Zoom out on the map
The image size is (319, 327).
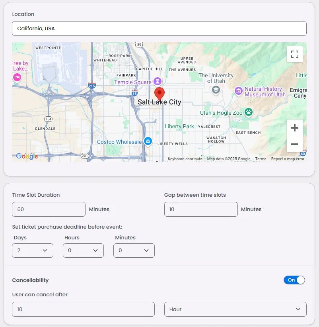(294, 144)
